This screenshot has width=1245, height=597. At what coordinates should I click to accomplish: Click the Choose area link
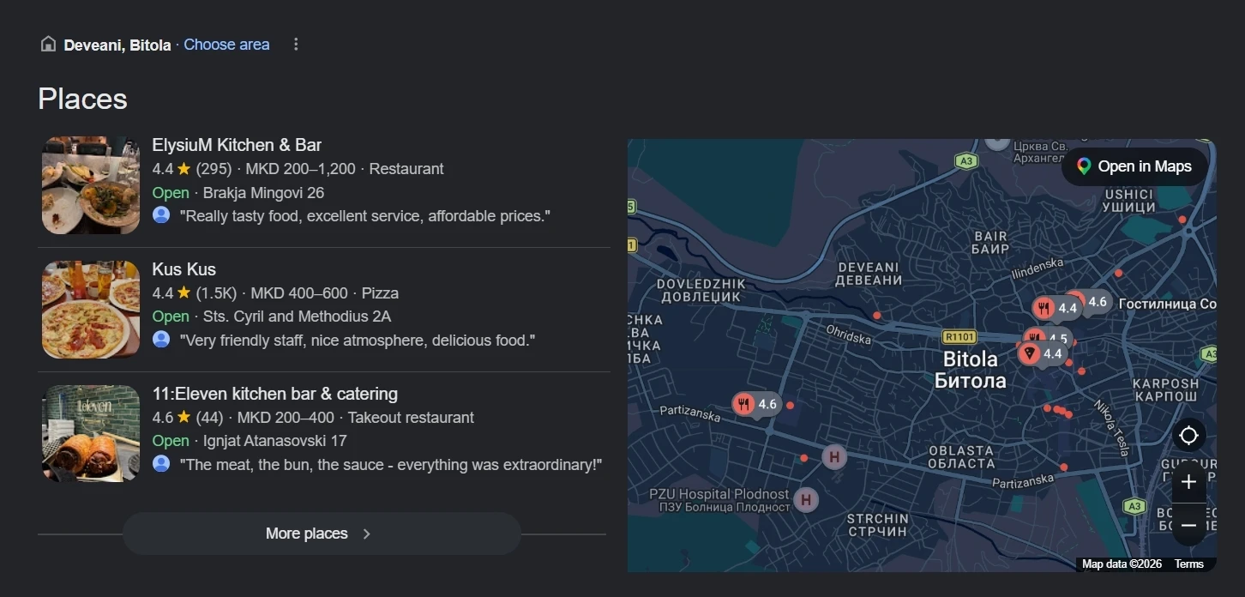(x=226, y=45)
